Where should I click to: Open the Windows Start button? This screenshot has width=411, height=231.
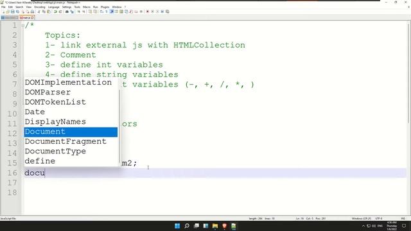coord(177,226)
